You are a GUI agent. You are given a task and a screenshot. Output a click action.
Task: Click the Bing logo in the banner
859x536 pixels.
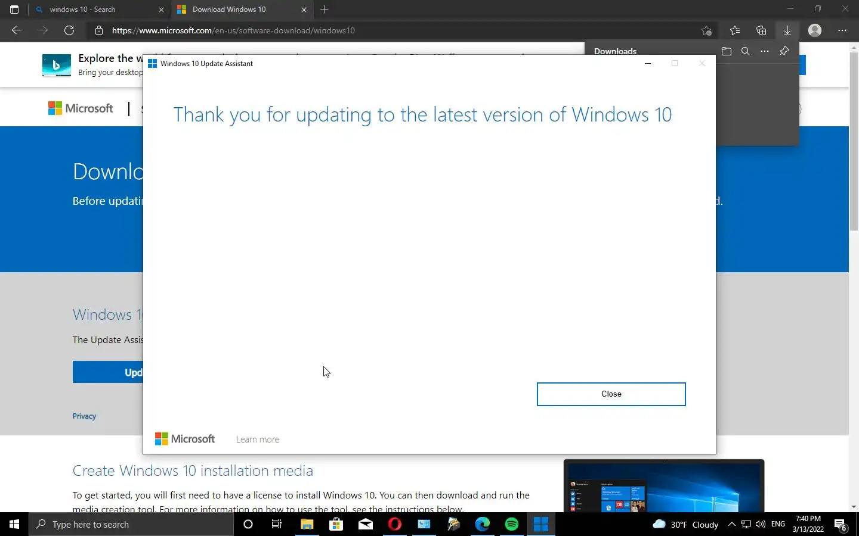point(57,65)
